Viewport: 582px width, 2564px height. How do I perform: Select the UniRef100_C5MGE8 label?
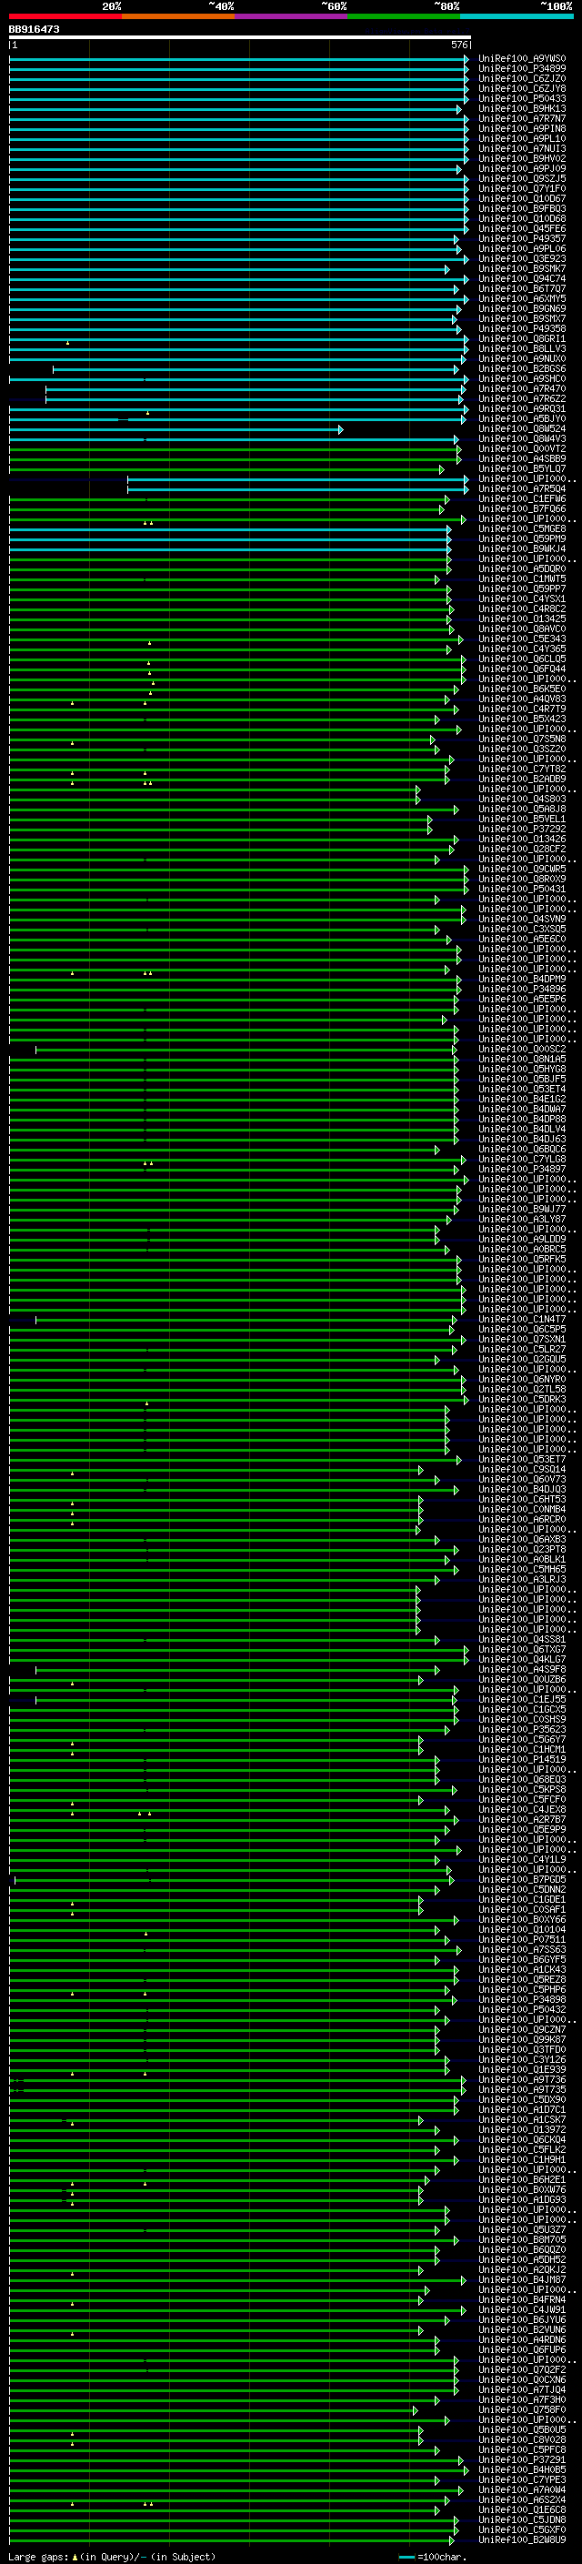[521, 528]
